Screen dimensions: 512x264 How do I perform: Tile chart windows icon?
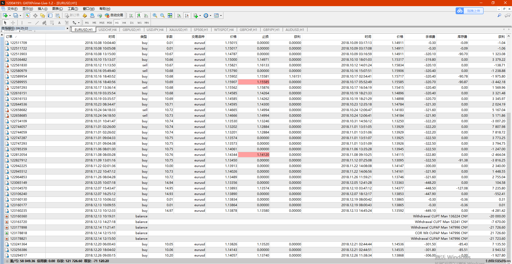point(170,15)
